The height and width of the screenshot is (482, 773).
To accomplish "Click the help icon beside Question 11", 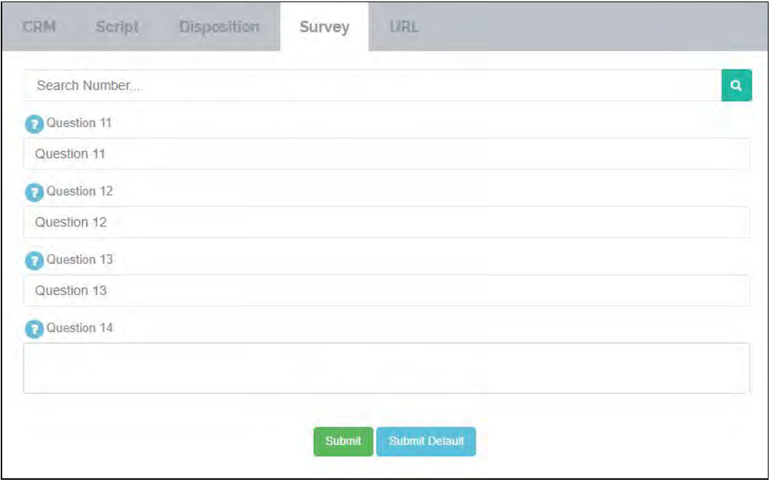I will (x=34, y=124).
